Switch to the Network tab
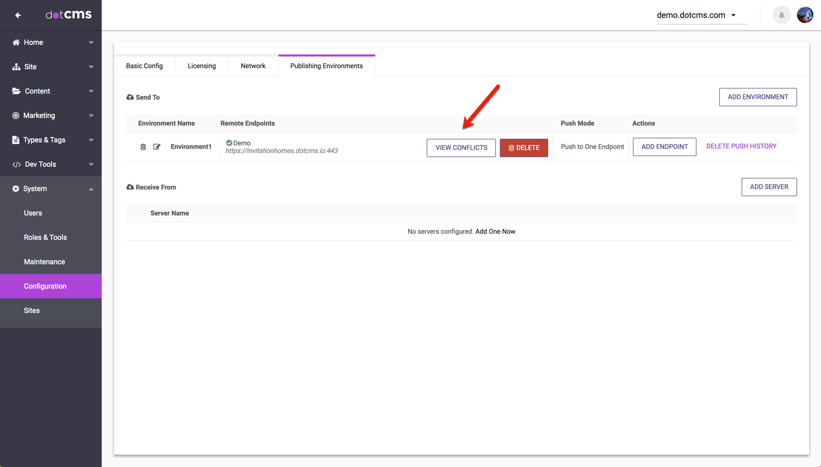The width and height of the screenshot is (821, 467). (253, 66)
